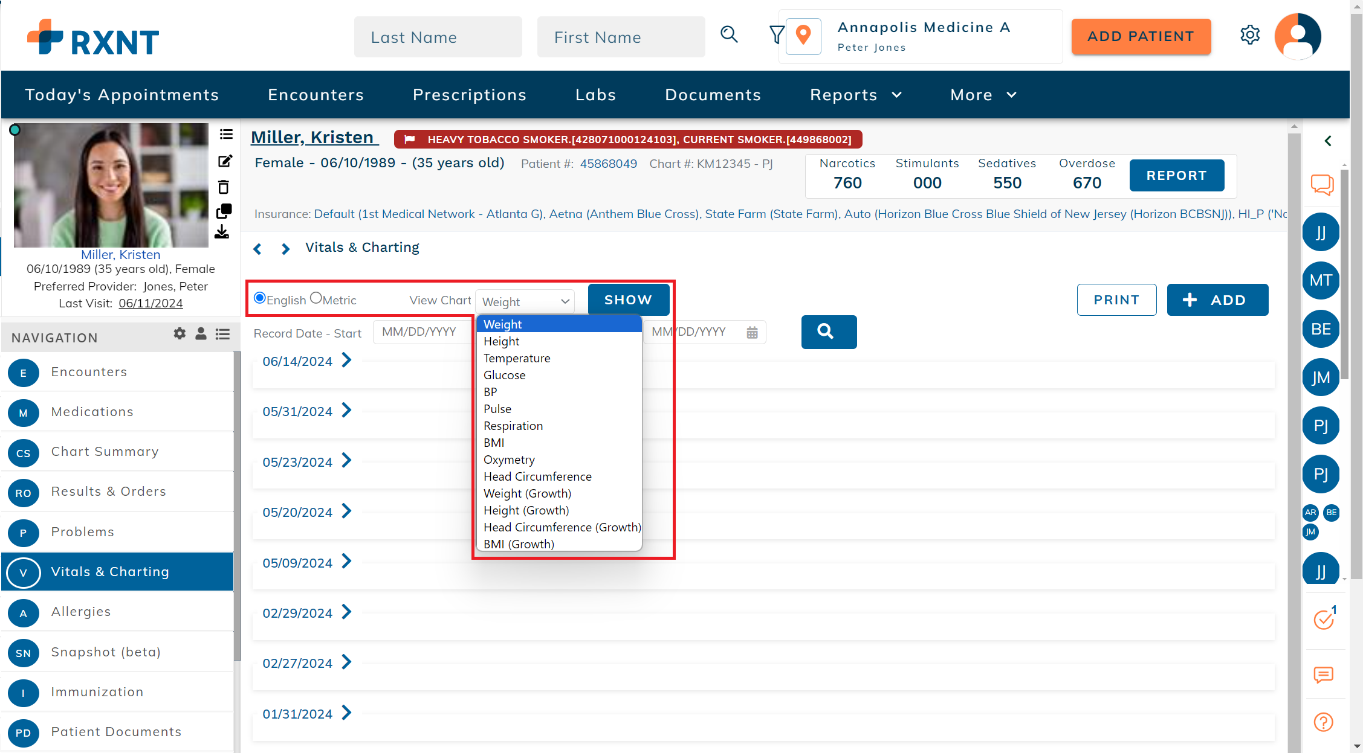Click the edit patient pencil icon

pyautogui.click(x=225, y=161)
